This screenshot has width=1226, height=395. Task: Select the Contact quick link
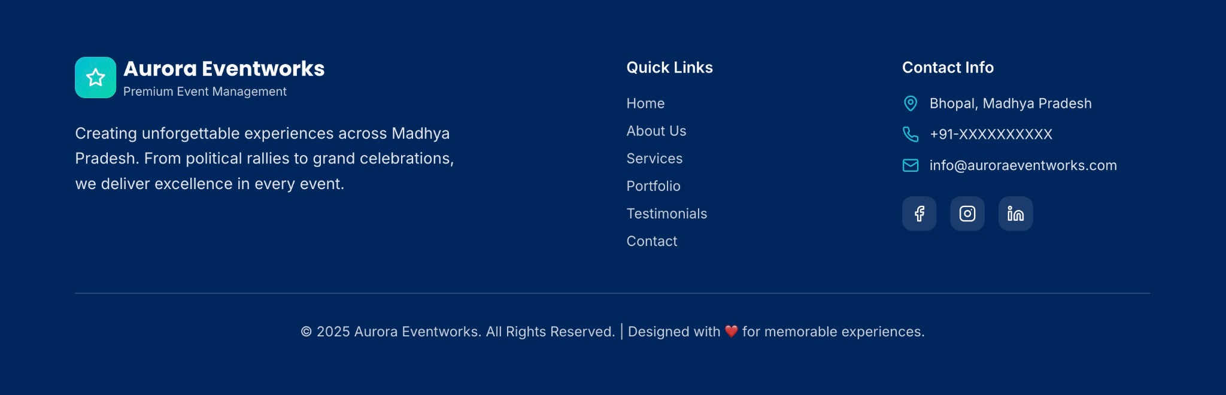pos(651,241)
